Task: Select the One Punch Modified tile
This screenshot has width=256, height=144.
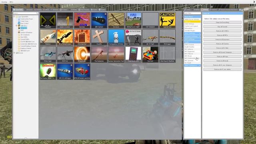Action: point(167,54)
